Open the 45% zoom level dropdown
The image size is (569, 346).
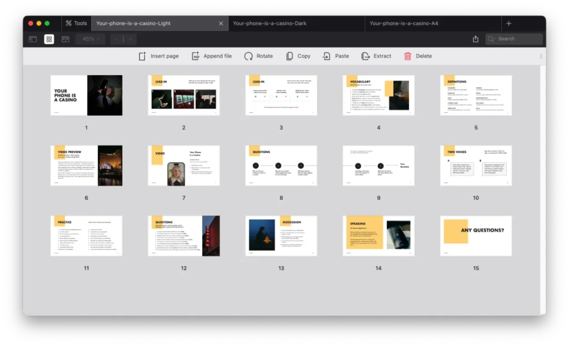[91, 39]
